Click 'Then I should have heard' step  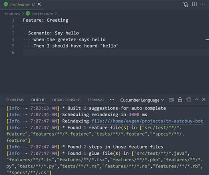click(x=76, y=46)
